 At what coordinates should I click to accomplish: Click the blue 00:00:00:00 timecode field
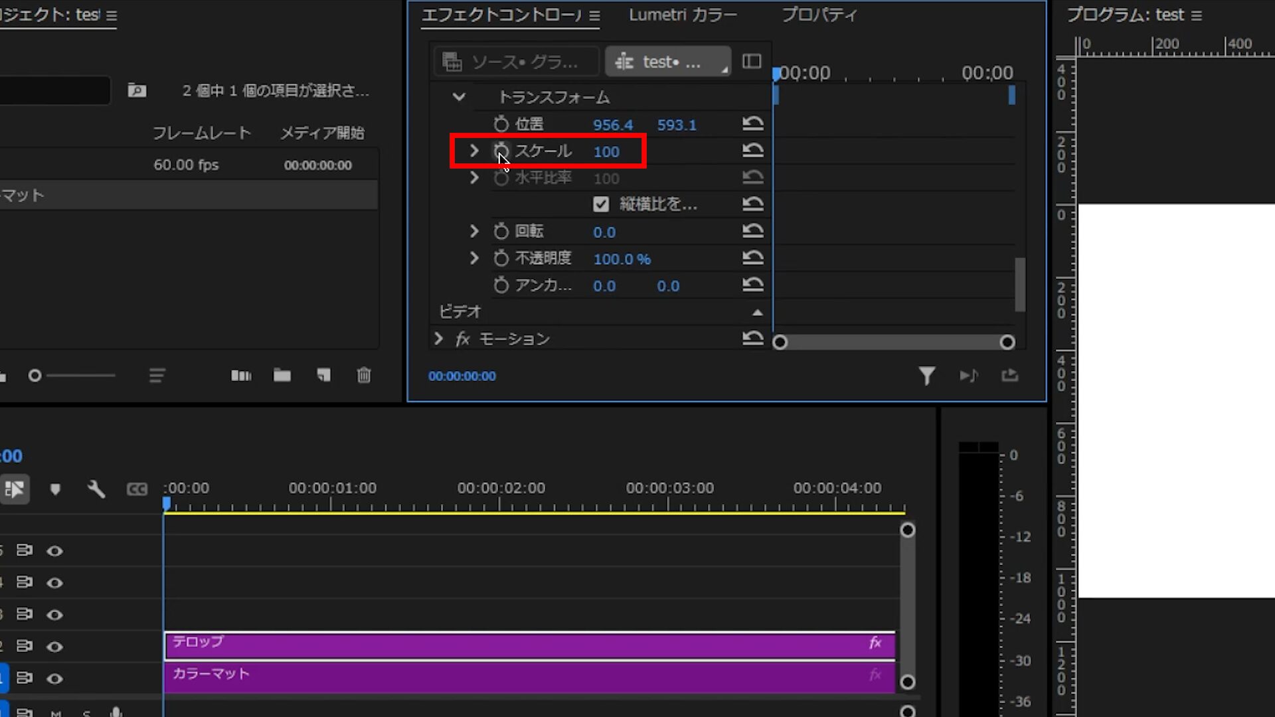coord(462,376)
